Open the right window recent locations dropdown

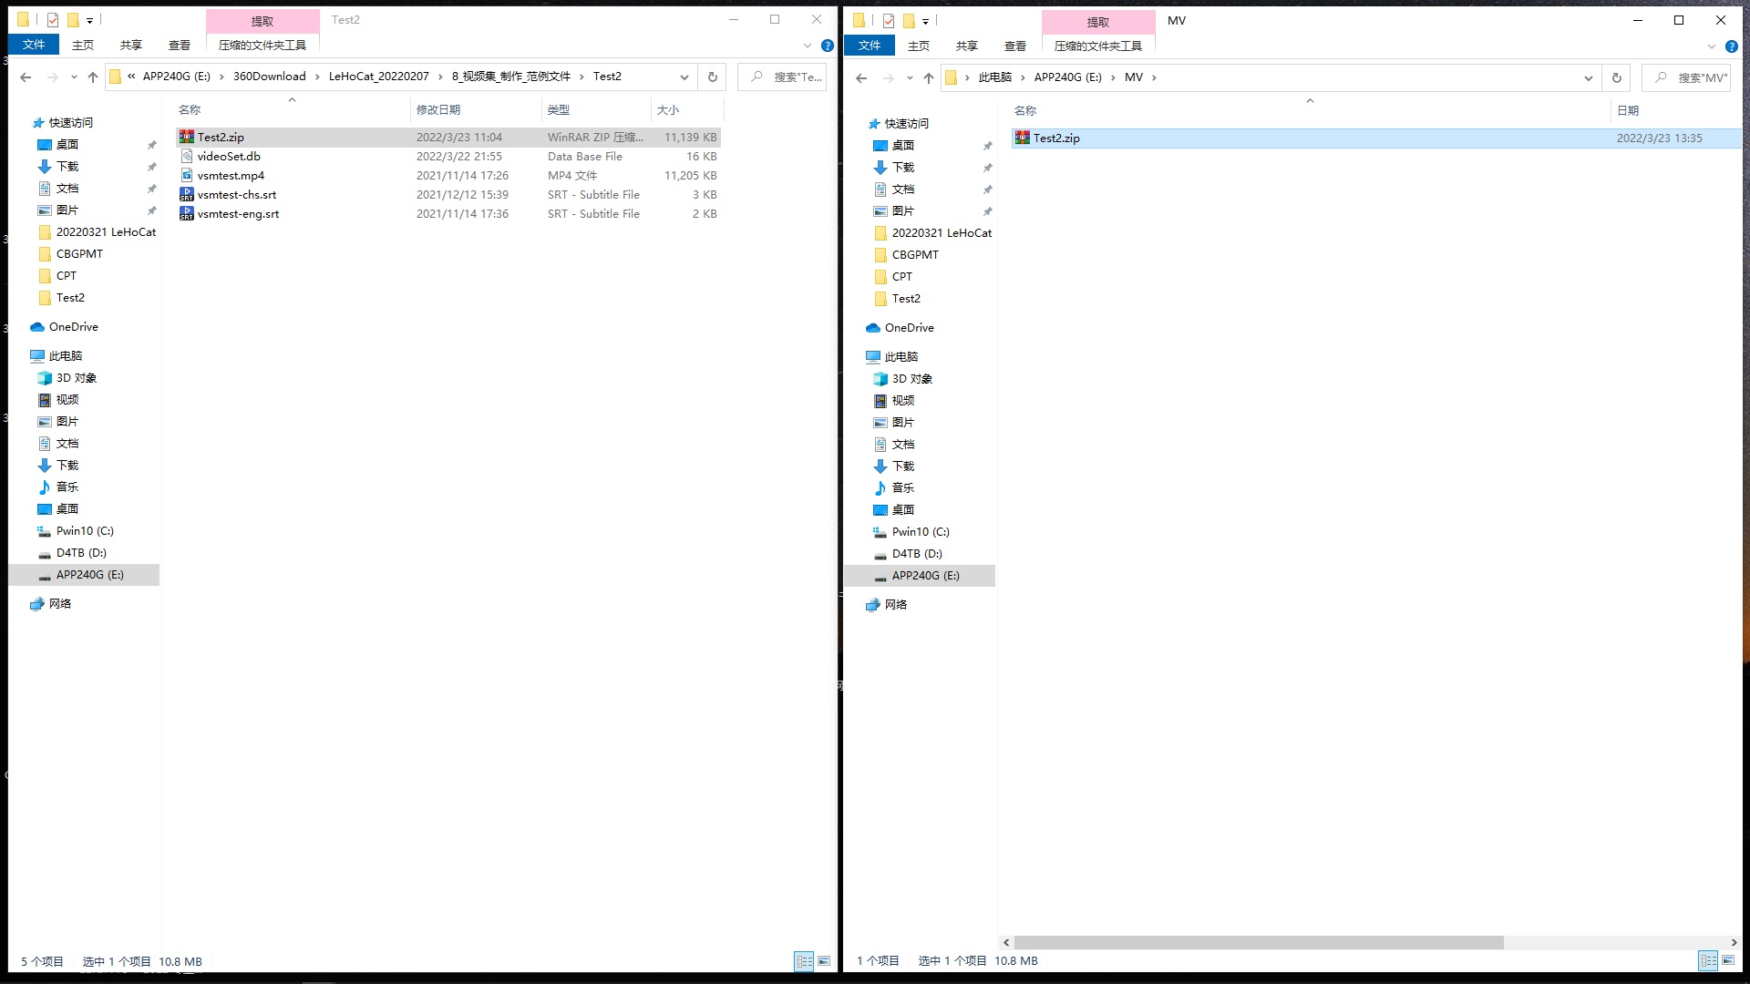910,78
